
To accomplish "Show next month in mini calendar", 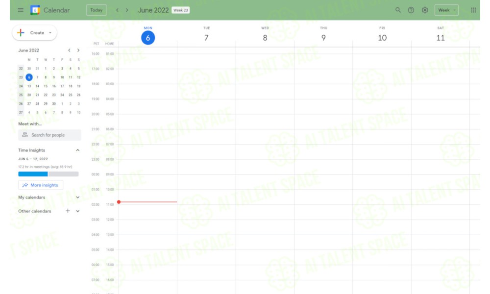I will pyautogui.click(x=78, y=50).
